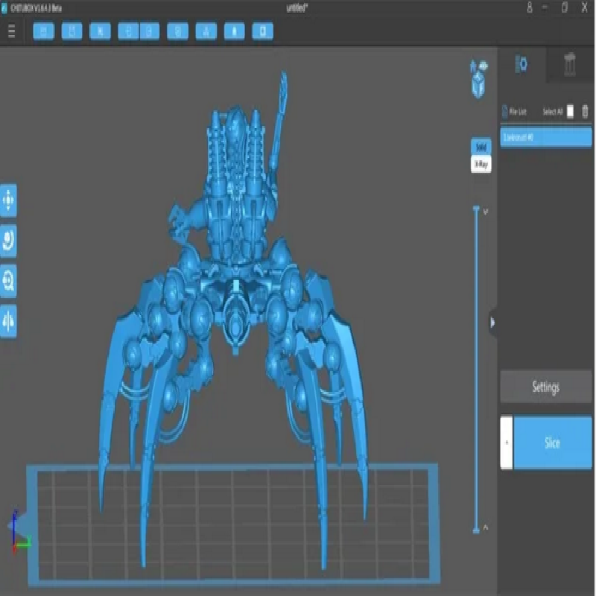This screenshot has width=596, height=596.
Task: Click the rightmost blue icon in top toolbar
Action: [x=262, y=31]
